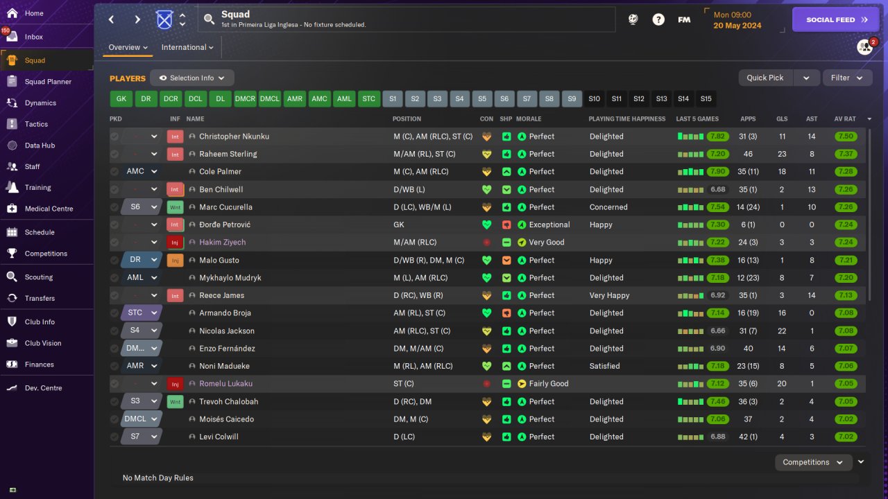Open the FM menu icon
The height and width of the screenshot is (499, 888).
point(684,19)
